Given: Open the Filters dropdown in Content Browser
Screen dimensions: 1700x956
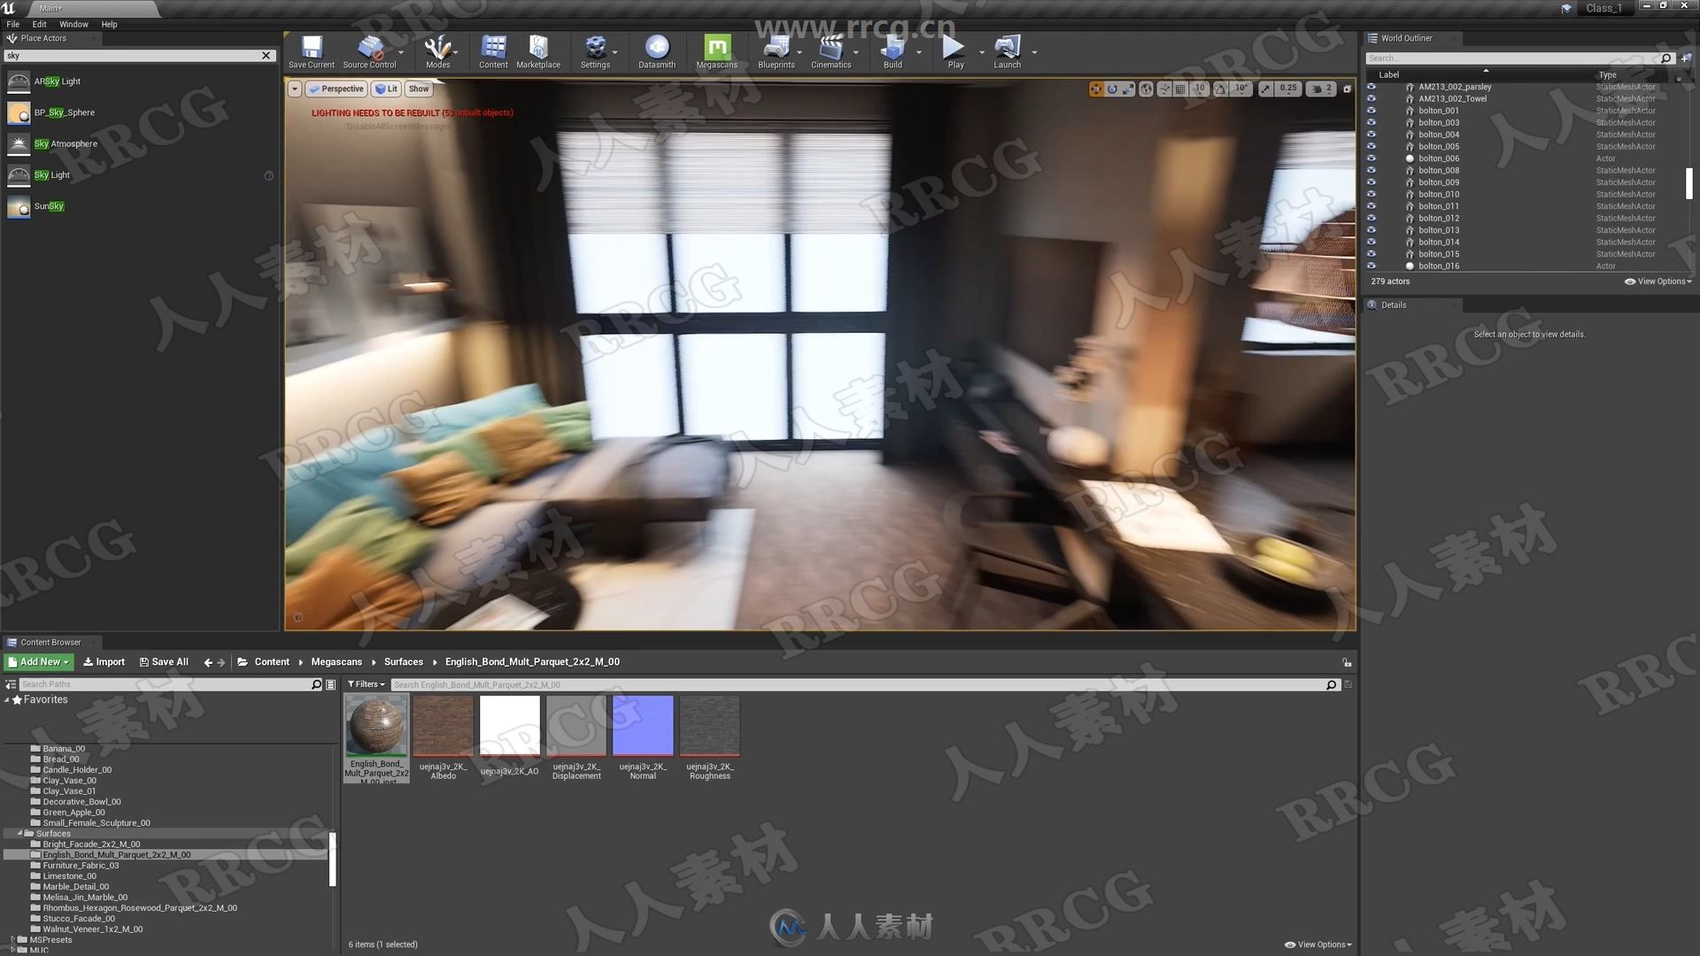Looking at the screenshot, I should [x=366, y=684].
